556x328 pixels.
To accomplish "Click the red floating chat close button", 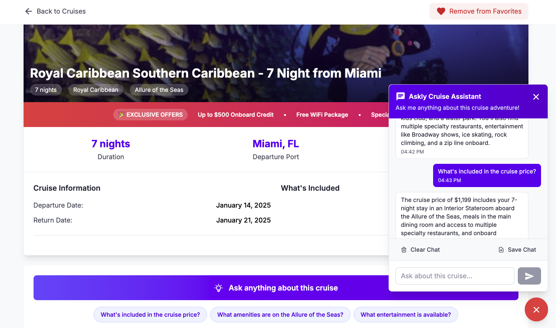I will [x=536, y=309].
